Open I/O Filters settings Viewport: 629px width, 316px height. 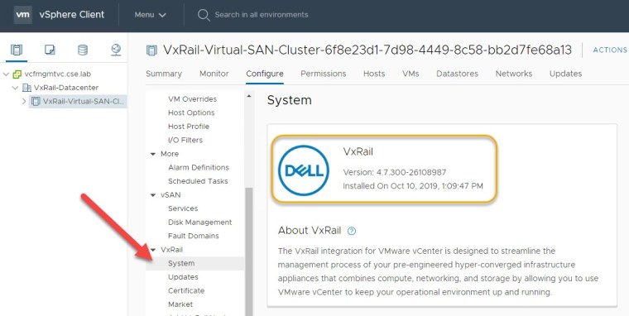coord(185,140)
